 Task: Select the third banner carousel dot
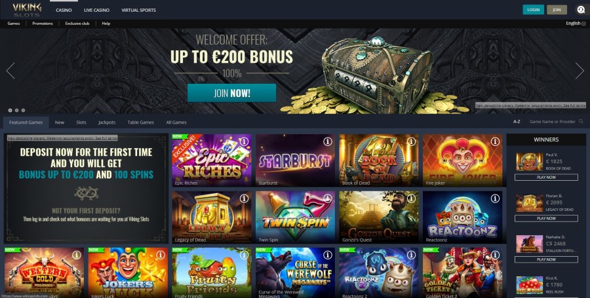[23, 111]
